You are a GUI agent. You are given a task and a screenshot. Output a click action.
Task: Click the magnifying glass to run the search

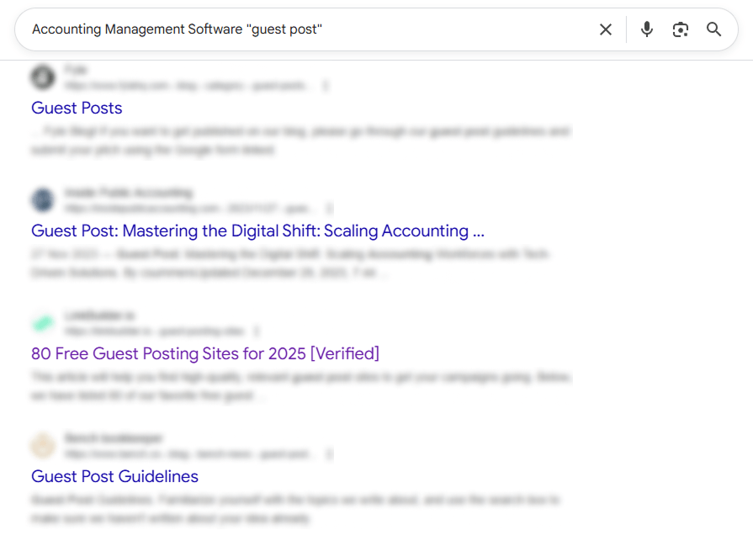713,29
